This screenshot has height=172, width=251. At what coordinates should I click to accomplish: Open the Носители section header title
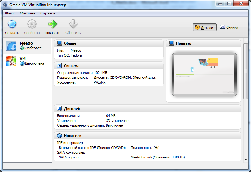pos(73,136)
